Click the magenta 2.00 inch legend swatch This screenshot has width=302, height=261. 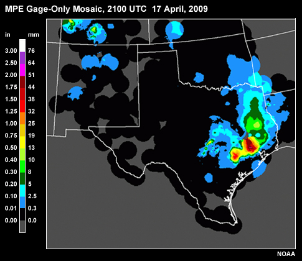pyautogui.click(x=22, y=70)
